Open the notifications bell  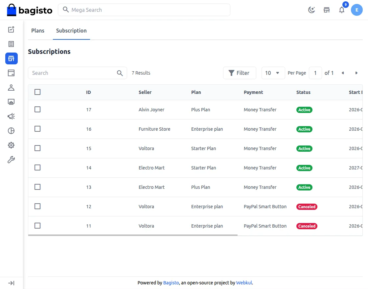click(x=342, y=10)
